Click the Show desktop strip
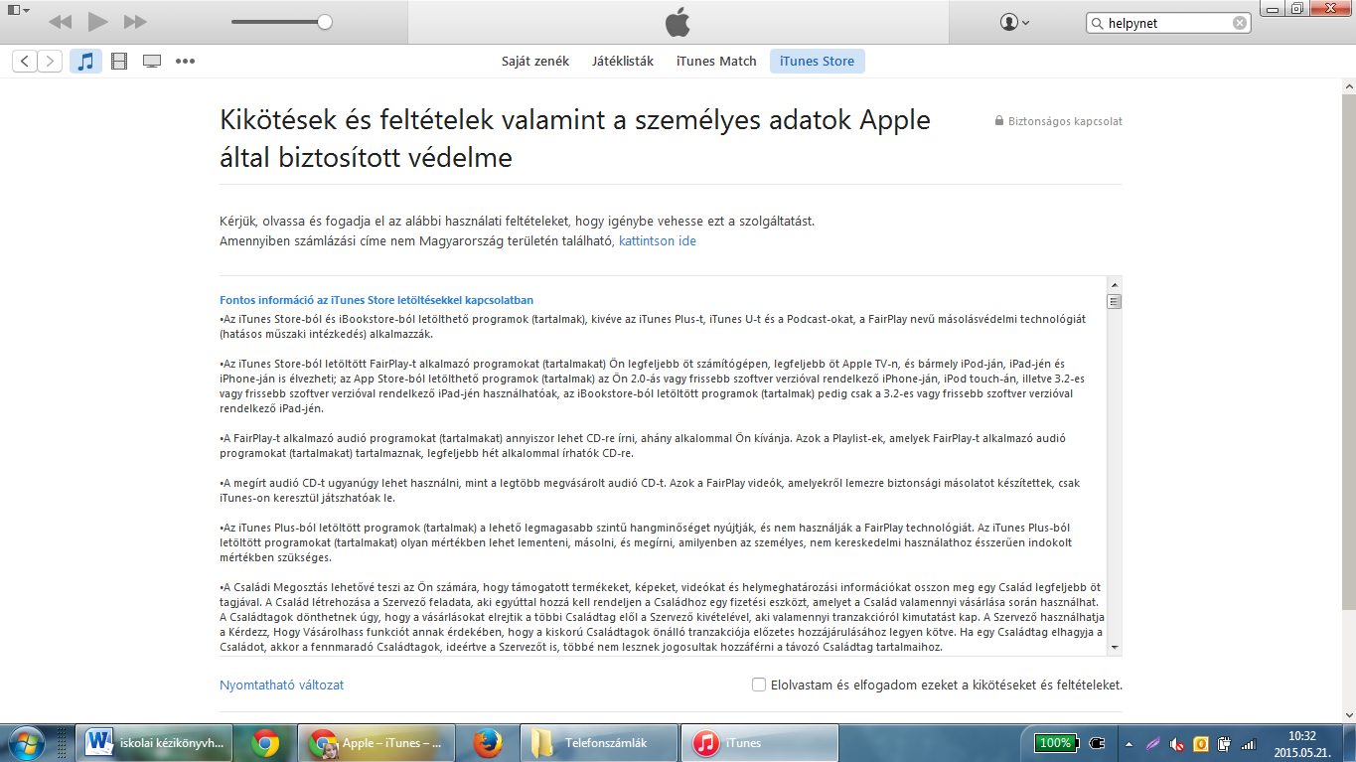 [1348, 743]
